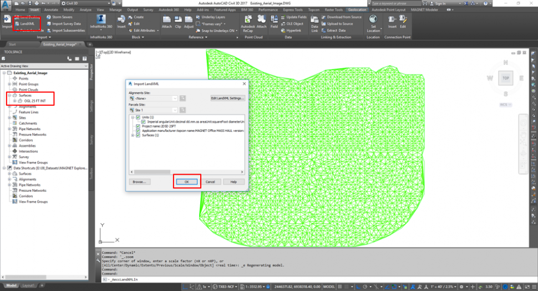538x291 pixels.
Task: Expand the Active Drawing View dropdown
Action: (86, 66)
